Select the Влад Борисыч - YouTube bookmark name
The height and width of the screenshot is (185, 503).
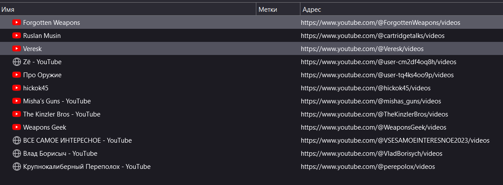coord(60,154)
